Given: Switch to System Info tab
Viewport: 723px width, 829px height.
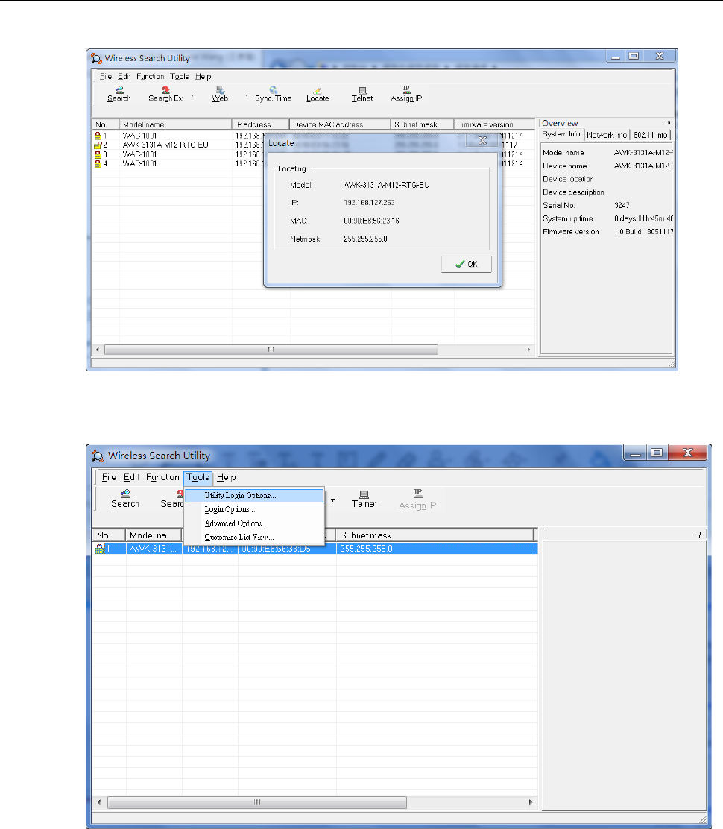Looking at the screenshot, I should [x=561, y=134].
